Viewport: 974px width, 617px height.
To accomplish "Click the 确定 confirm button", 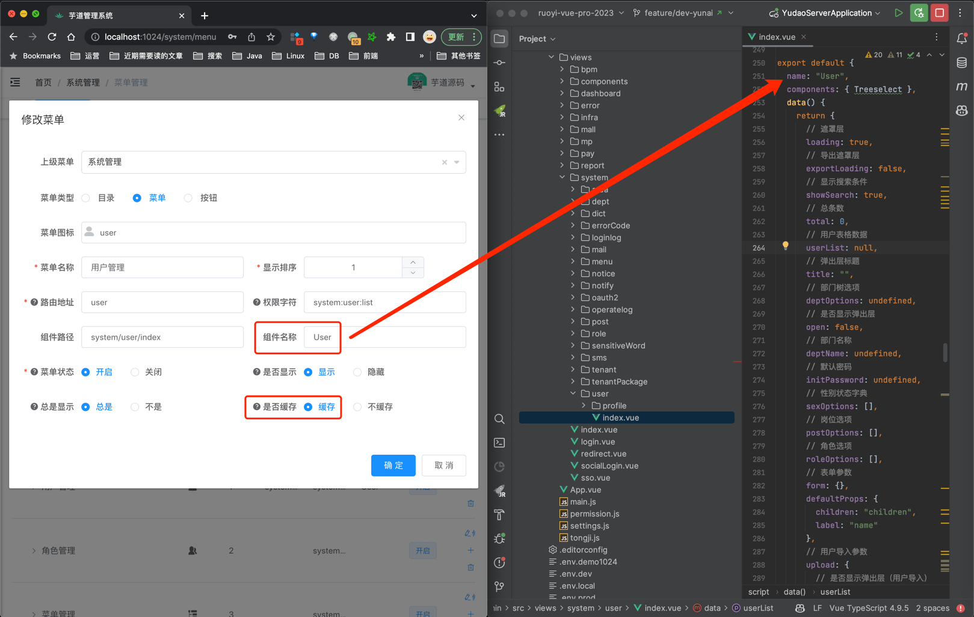I will pos(393,466).
